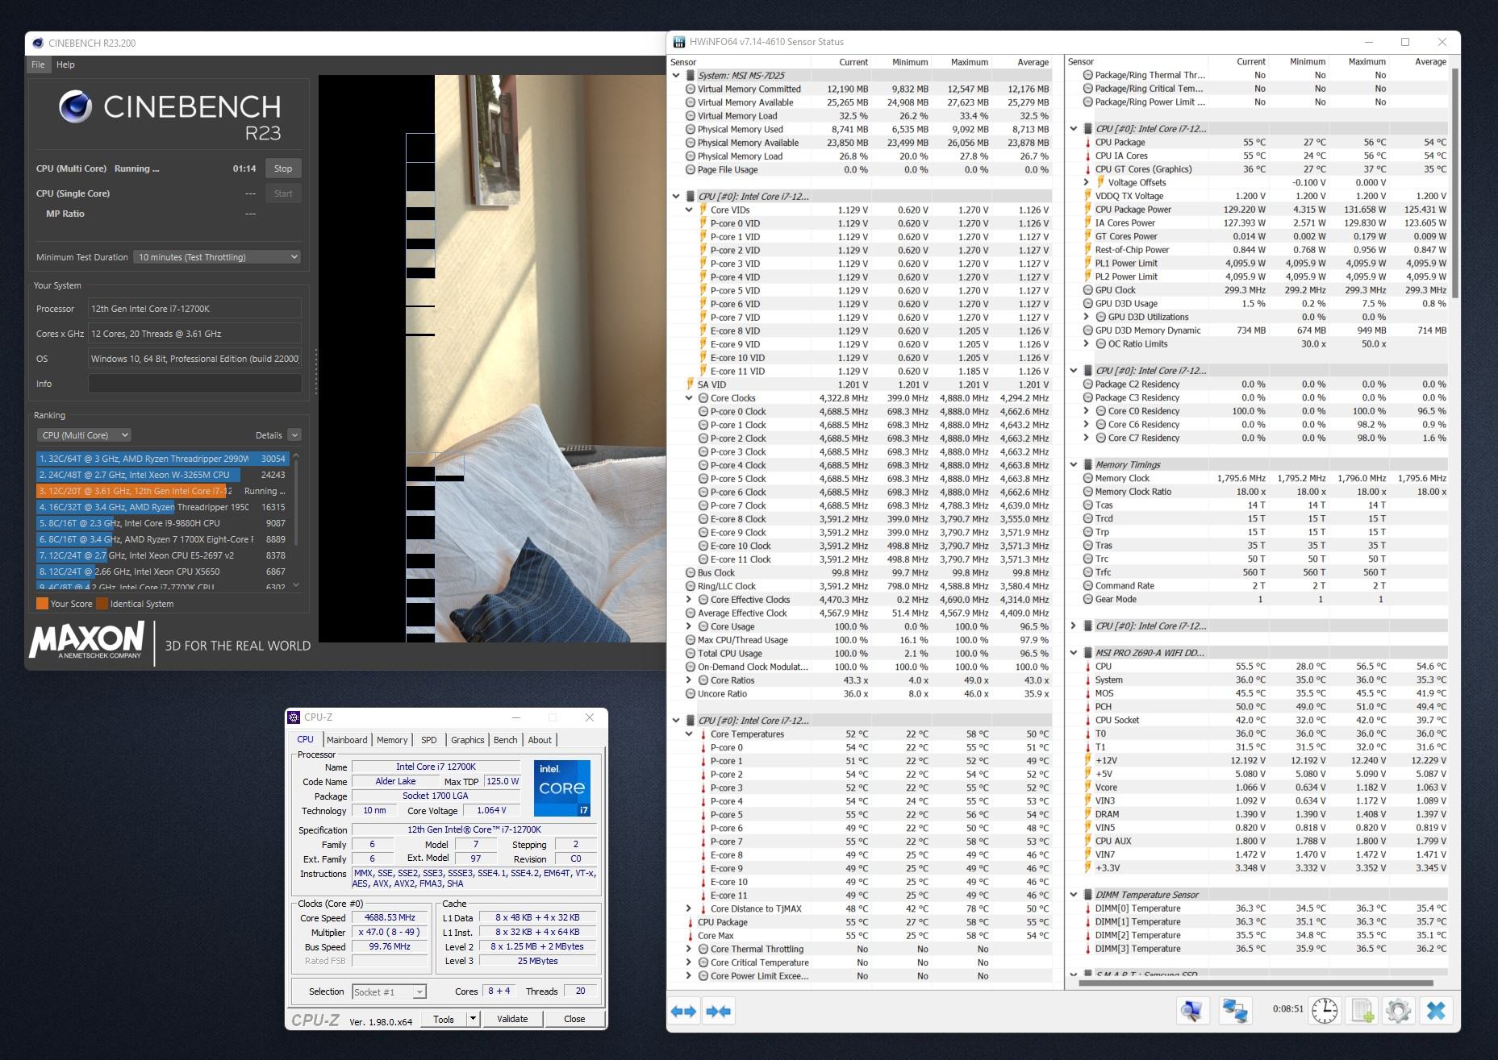This screenshot has width=1498, height=1060.
Task: Click the expand-layout arrows icon in HWiNFO
Action: pos(683,1011)
